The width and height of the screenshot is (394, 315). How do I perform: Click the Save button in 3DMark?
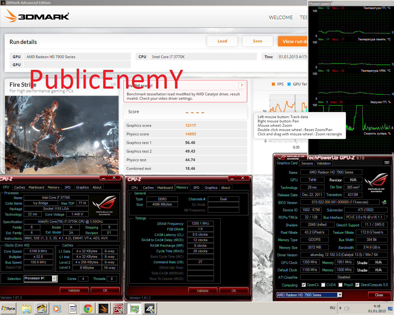click(x=258, y=41)
